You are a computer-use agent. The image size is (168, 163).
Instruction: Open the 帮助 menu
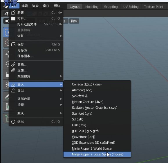click(57, 6)
